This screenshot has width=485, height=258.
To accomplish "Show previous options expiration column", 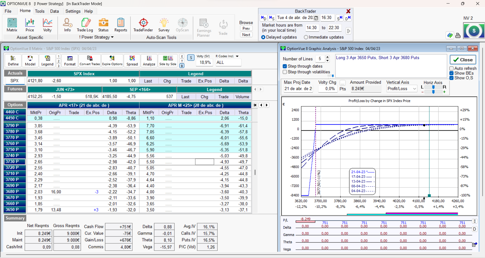I will 261,105.
